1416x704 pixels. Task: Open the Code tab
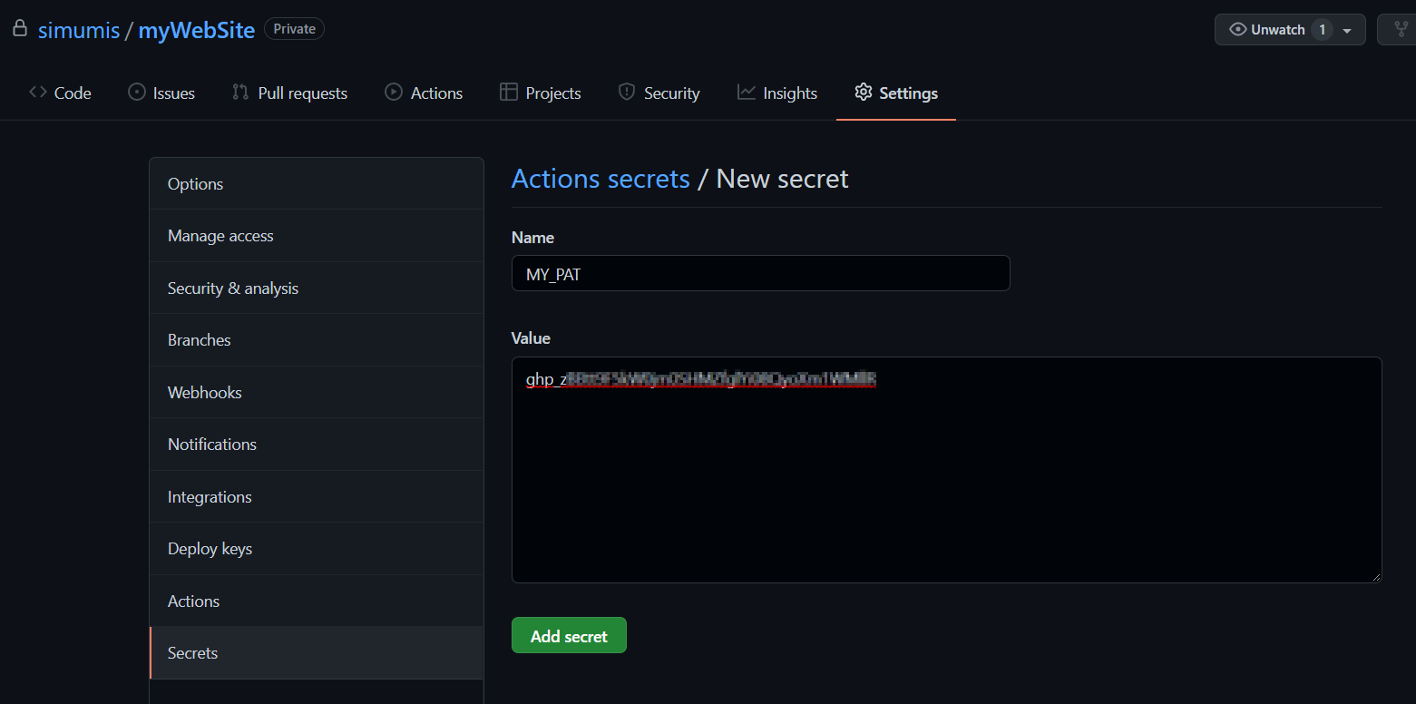pos(60,93)
